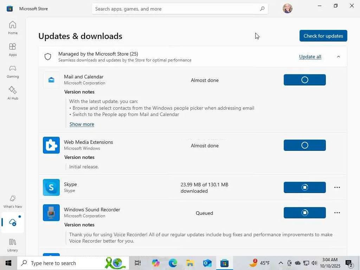
Task: Click Check for updates button
Action: tap(323, 36)
